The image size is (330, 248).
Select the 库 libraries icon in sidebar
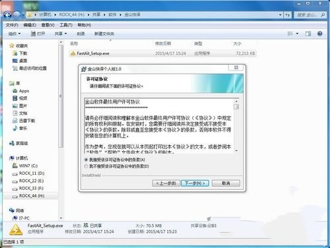click(x=11, y=83)
